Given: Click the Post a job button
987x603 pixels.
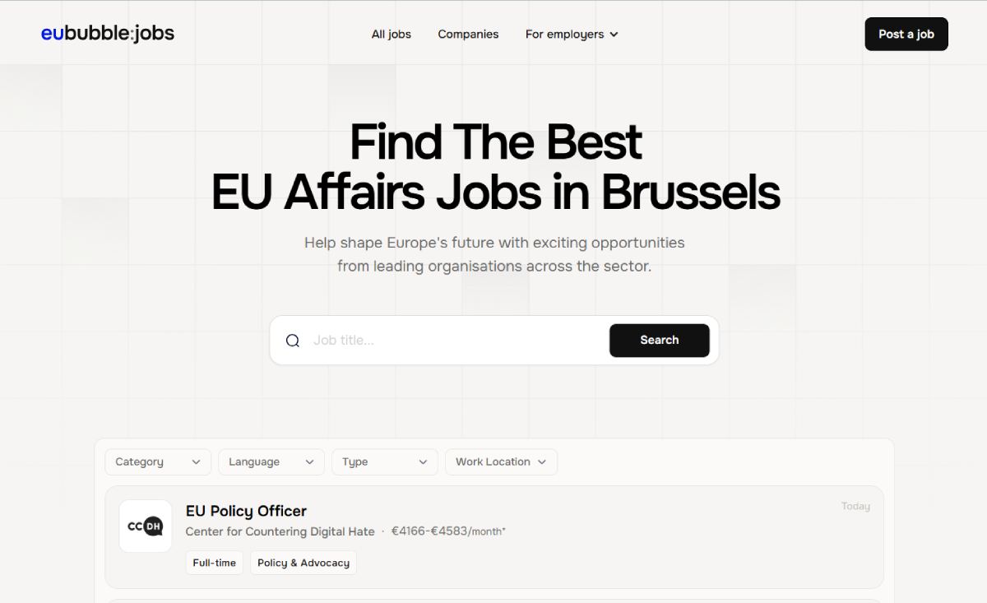Looking at the screenshot, I should [906, 34].
